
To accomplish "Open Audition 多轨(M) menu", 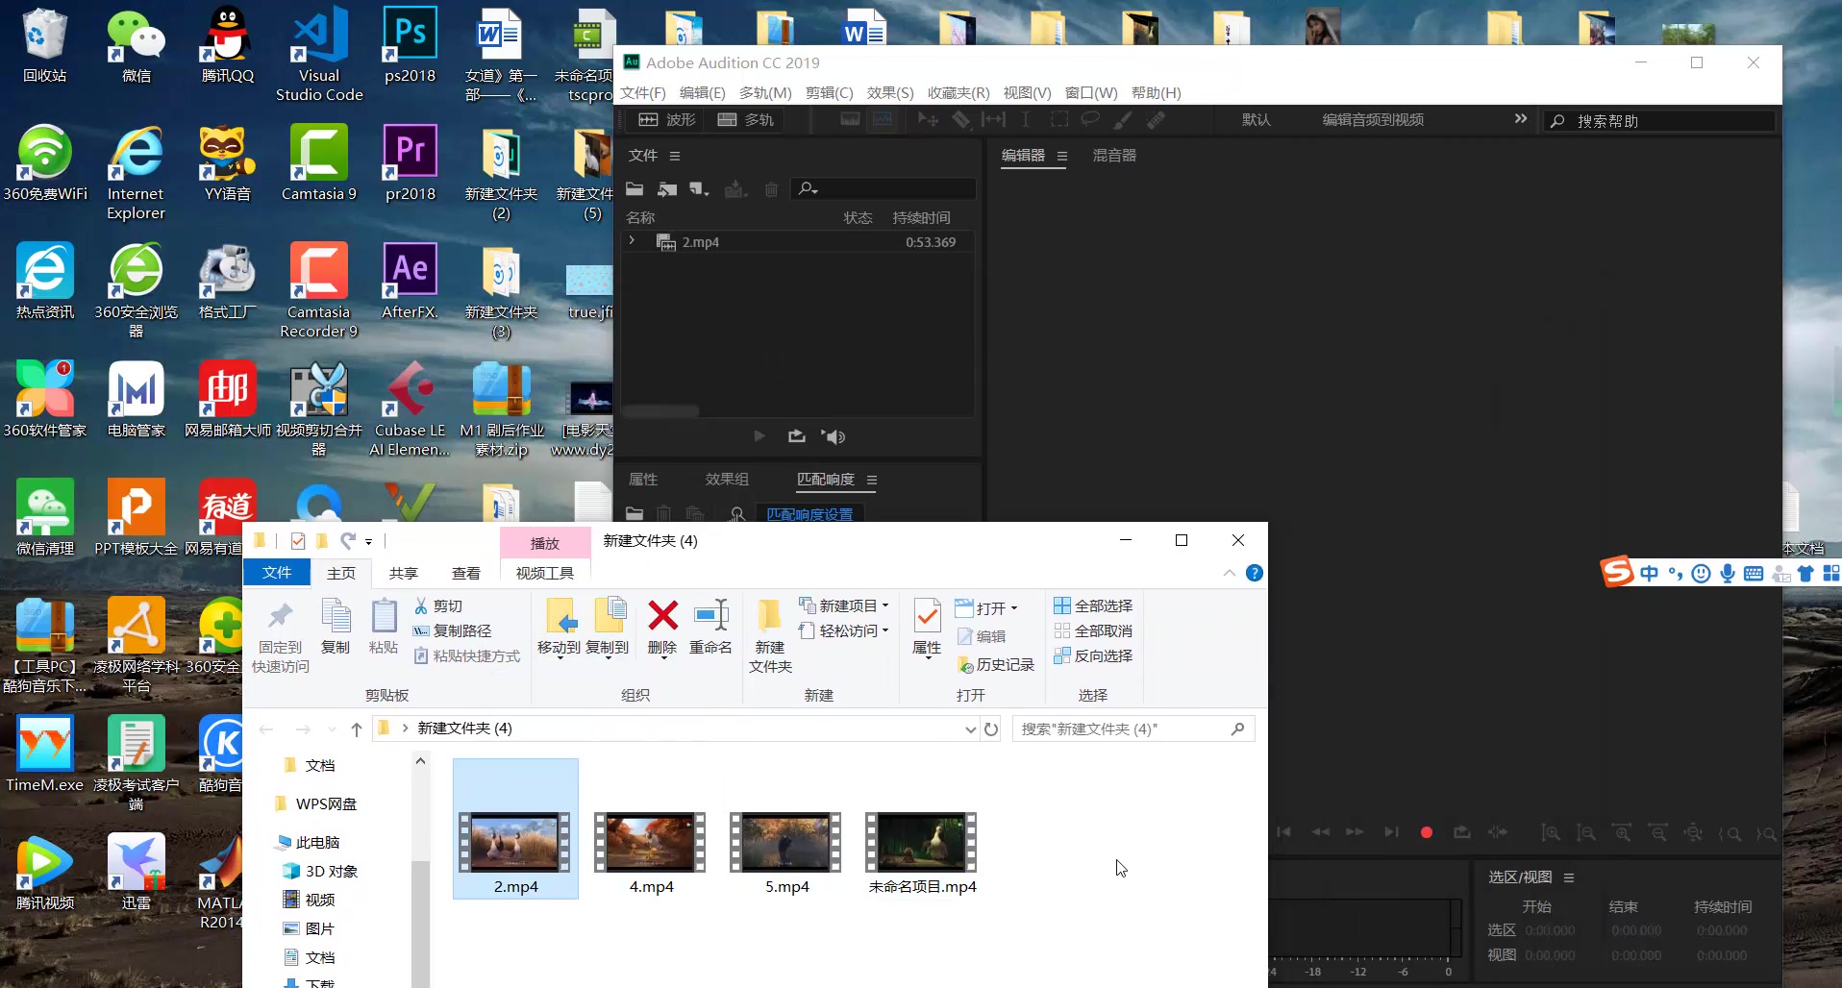I will point(765,93).
